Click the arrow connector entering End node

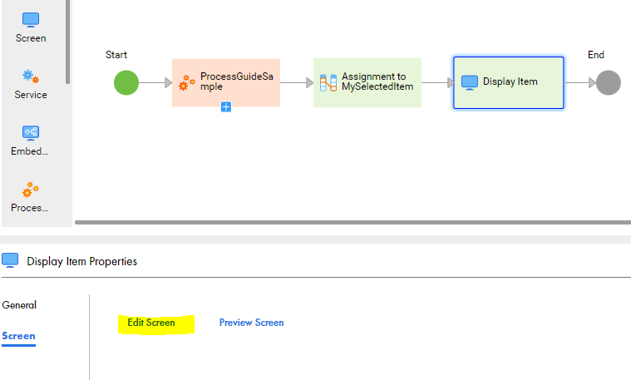point(580,82)
